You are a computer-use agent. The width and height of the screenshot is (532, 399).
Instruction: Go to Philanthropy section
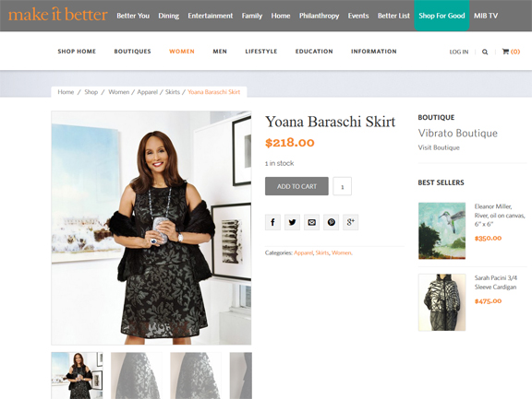[319, 16]
